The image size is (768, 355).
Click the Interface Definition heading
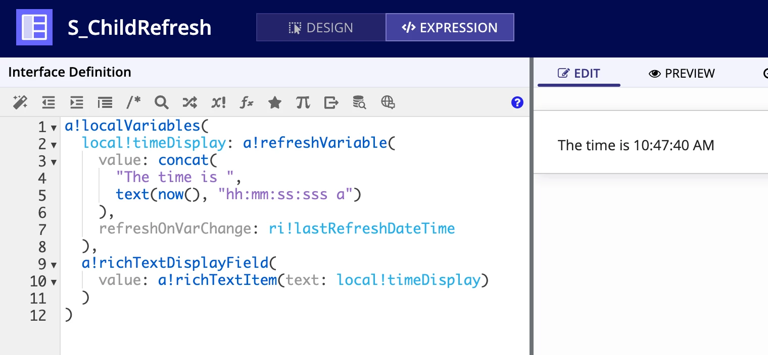(x=70, y=72)
